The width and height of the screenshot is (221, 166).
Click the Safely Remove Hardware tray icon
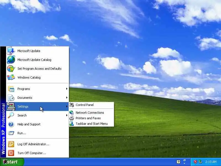click(x=201, y=162)
